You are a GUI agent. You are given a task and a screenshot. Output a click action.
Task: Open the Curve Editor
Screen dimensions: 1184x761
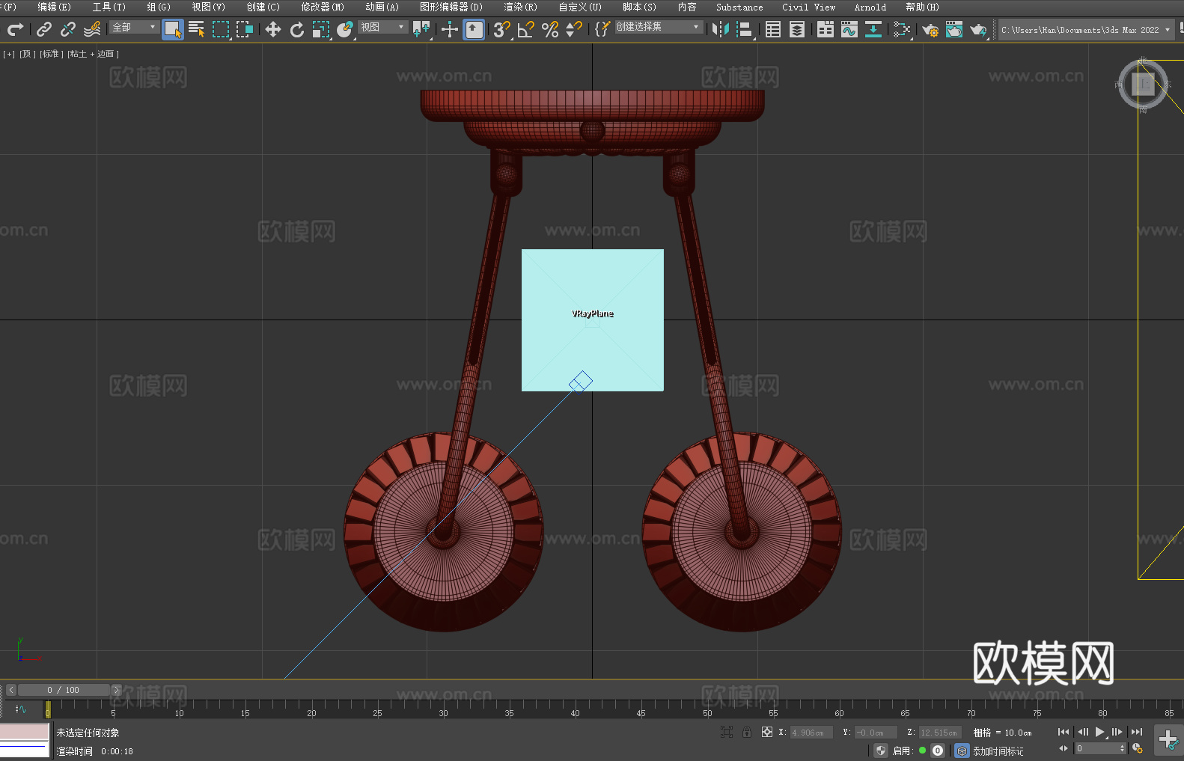(x=849, y=30)
